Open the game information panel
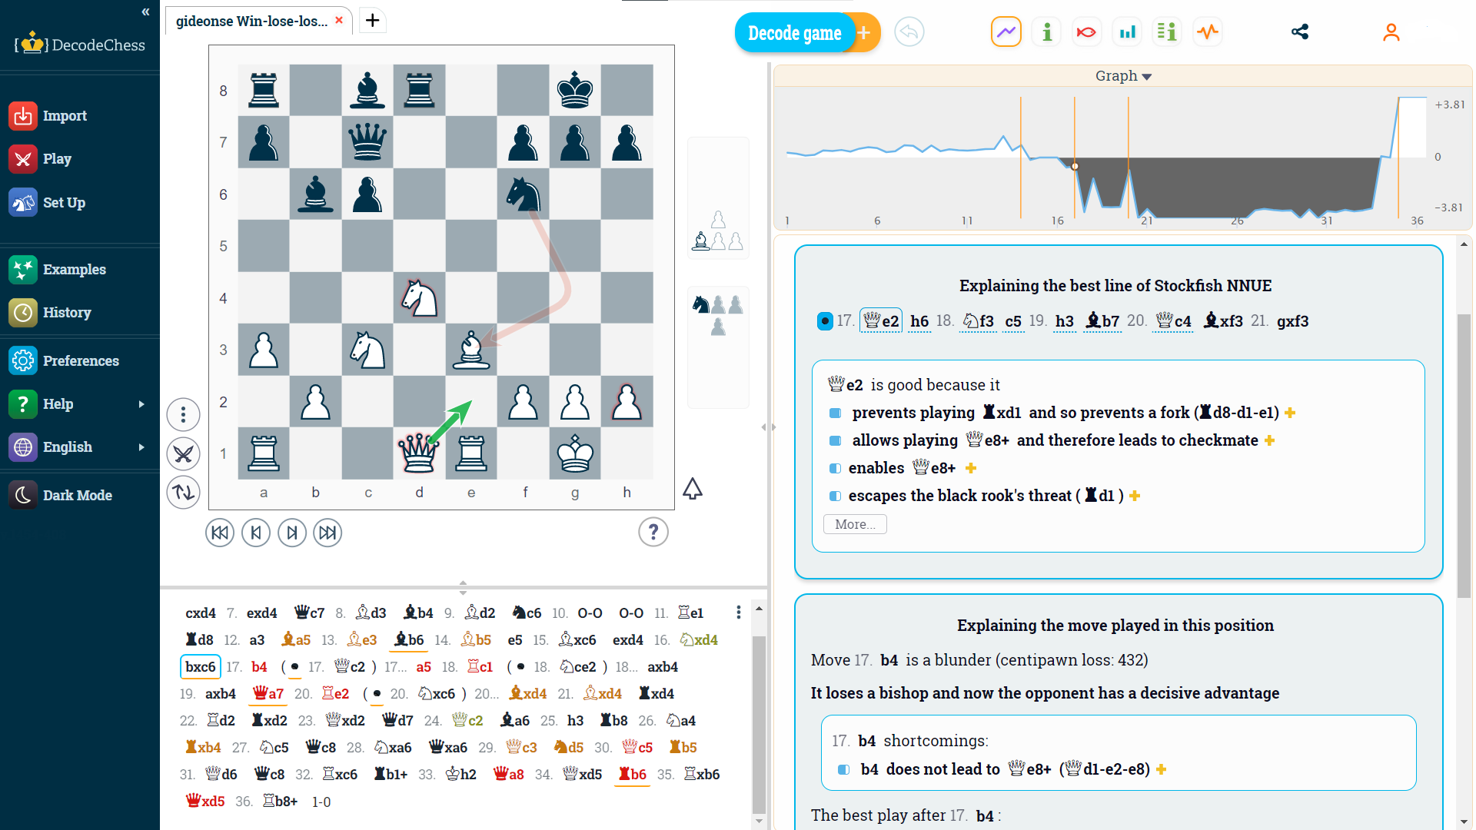Screen dimensions: 1476x830 tap(1045, 32)
